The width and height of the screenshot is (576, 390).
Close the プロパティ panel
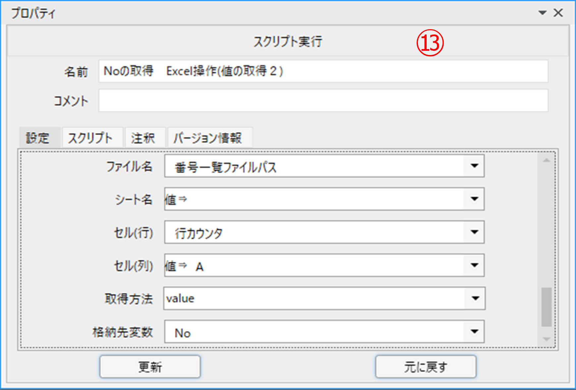[558, 13]
